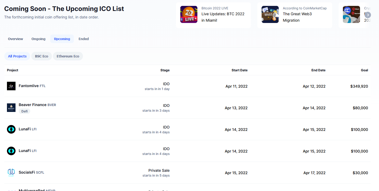
Task: Open the Bitcoin 2022 LIVE article thumbnail
Action: 189,14
